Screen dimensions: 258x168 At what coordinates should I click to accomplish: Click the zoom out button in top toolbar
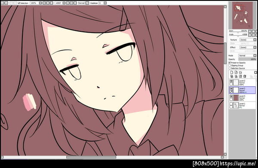(44, 3)
